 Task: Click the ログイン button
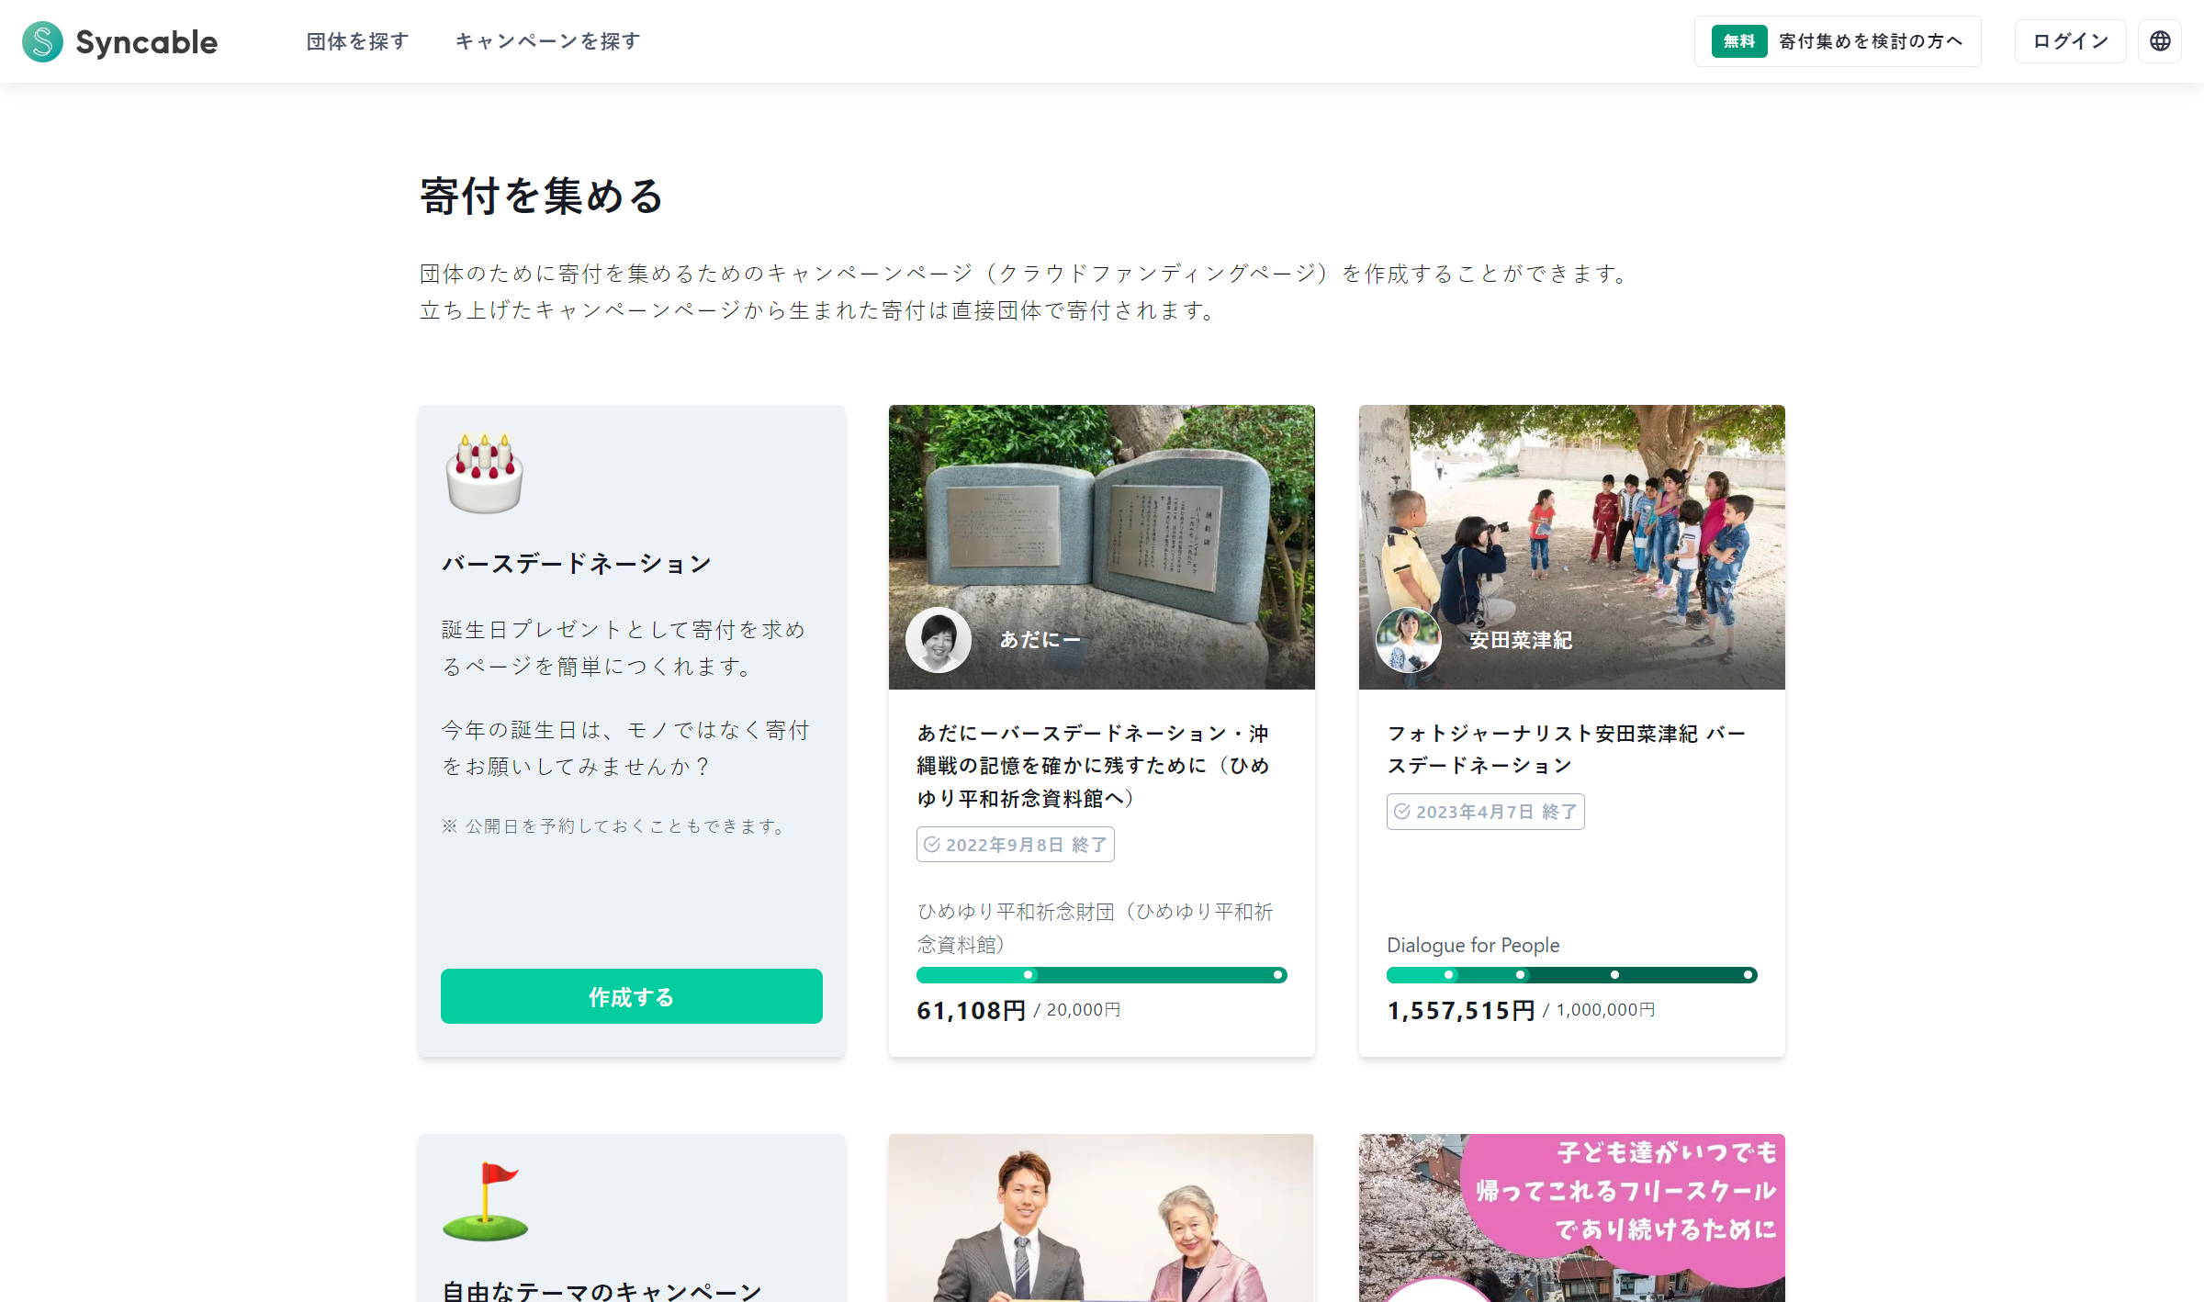click(2070, 41)
